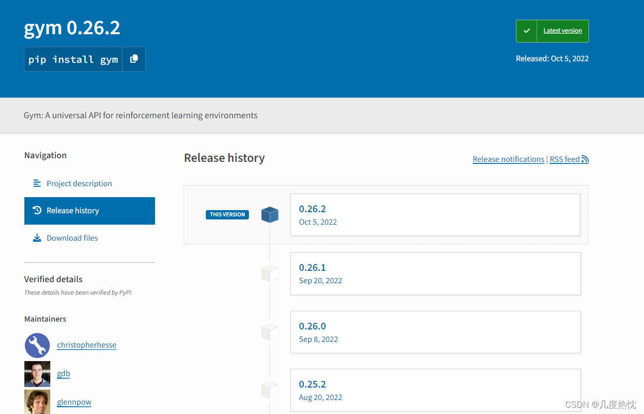The height and width of the screenshot is (414, 644).
Task: Click the Gym universal API summary text
Action: [141, 115]
